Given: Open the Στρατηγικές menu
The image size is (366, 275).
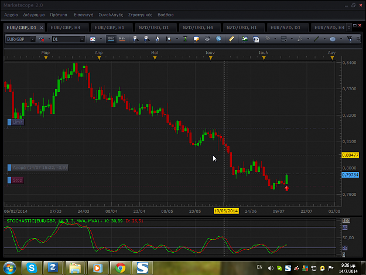Looking at the screenshot, I should [141, 15].
